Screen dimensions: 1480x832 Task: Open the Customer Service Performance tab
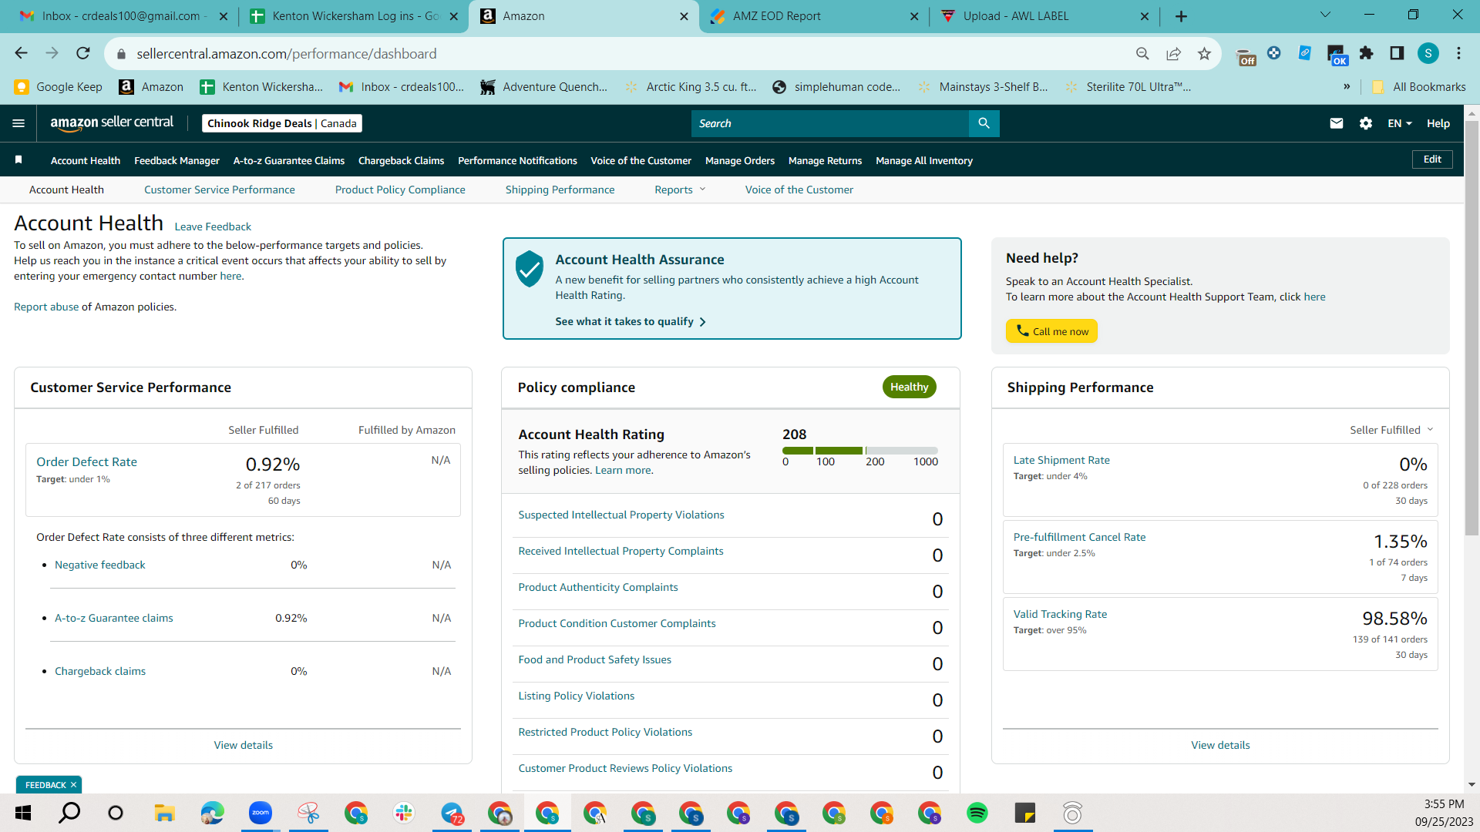coord(220,190)
